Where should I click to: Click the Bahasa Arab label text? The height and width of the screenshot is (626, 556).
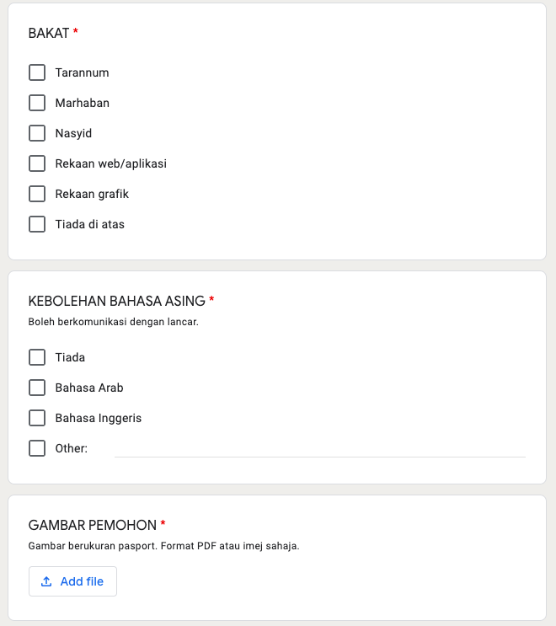[x=89, y=388]
